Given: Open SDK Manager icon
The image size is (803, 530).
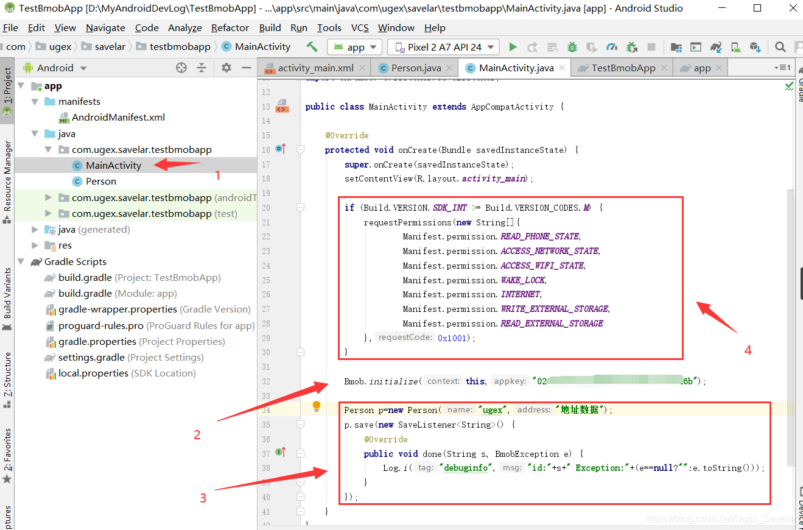Looking at the screenshot, I should 756,47.
